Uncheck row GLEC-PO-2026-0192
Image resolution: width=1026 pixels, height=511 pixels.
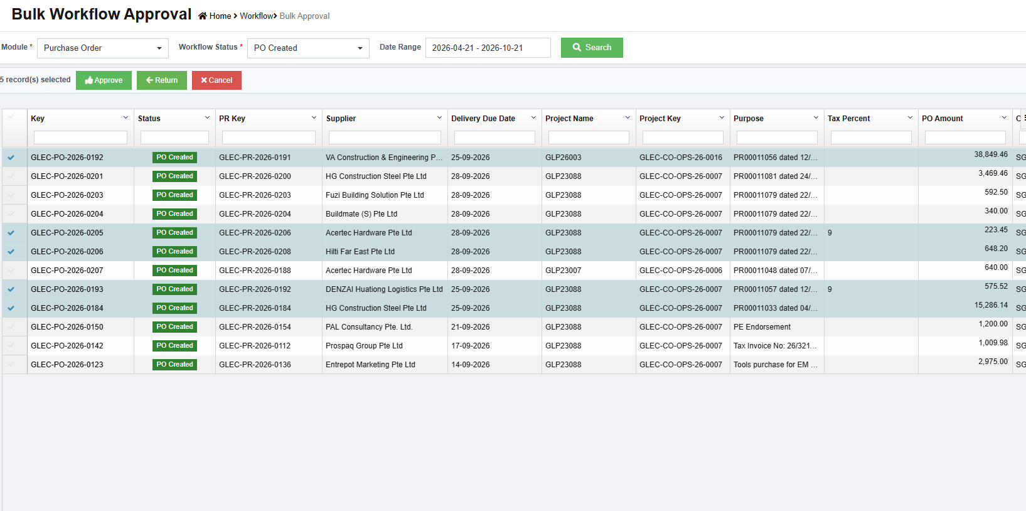pyautogui.click(x=11, y=158)
